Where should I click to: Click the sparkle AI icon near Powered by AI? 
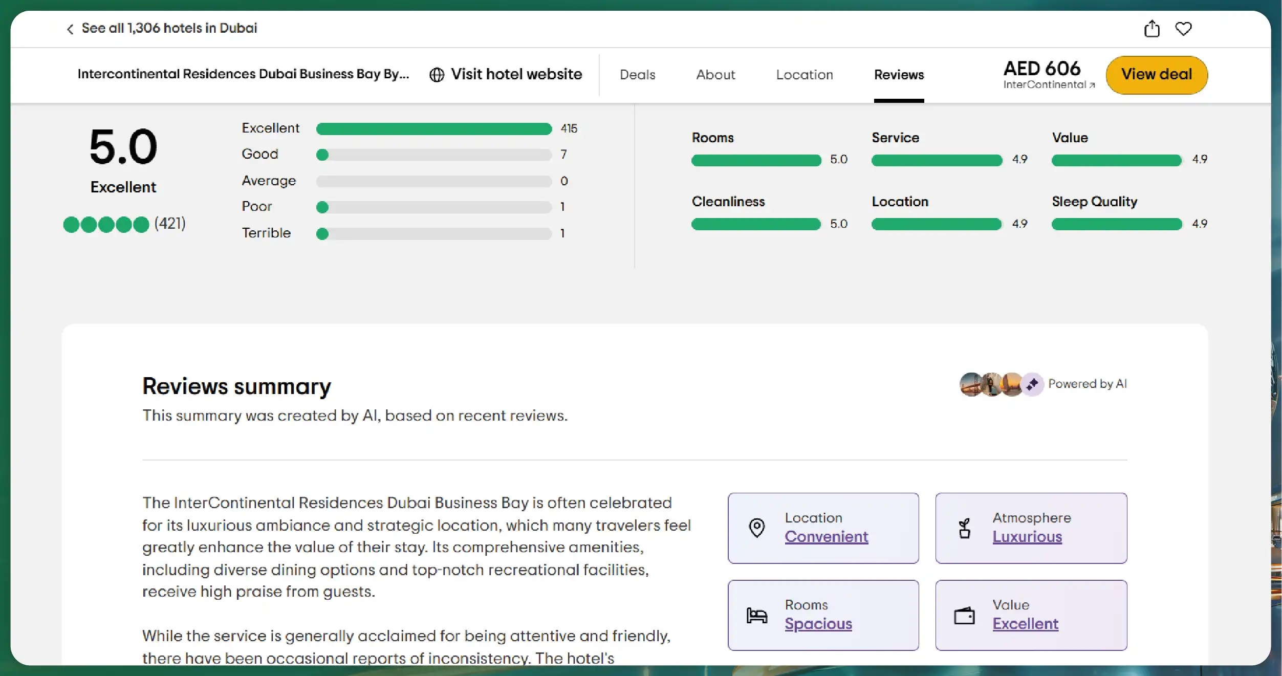[1032, 384]
